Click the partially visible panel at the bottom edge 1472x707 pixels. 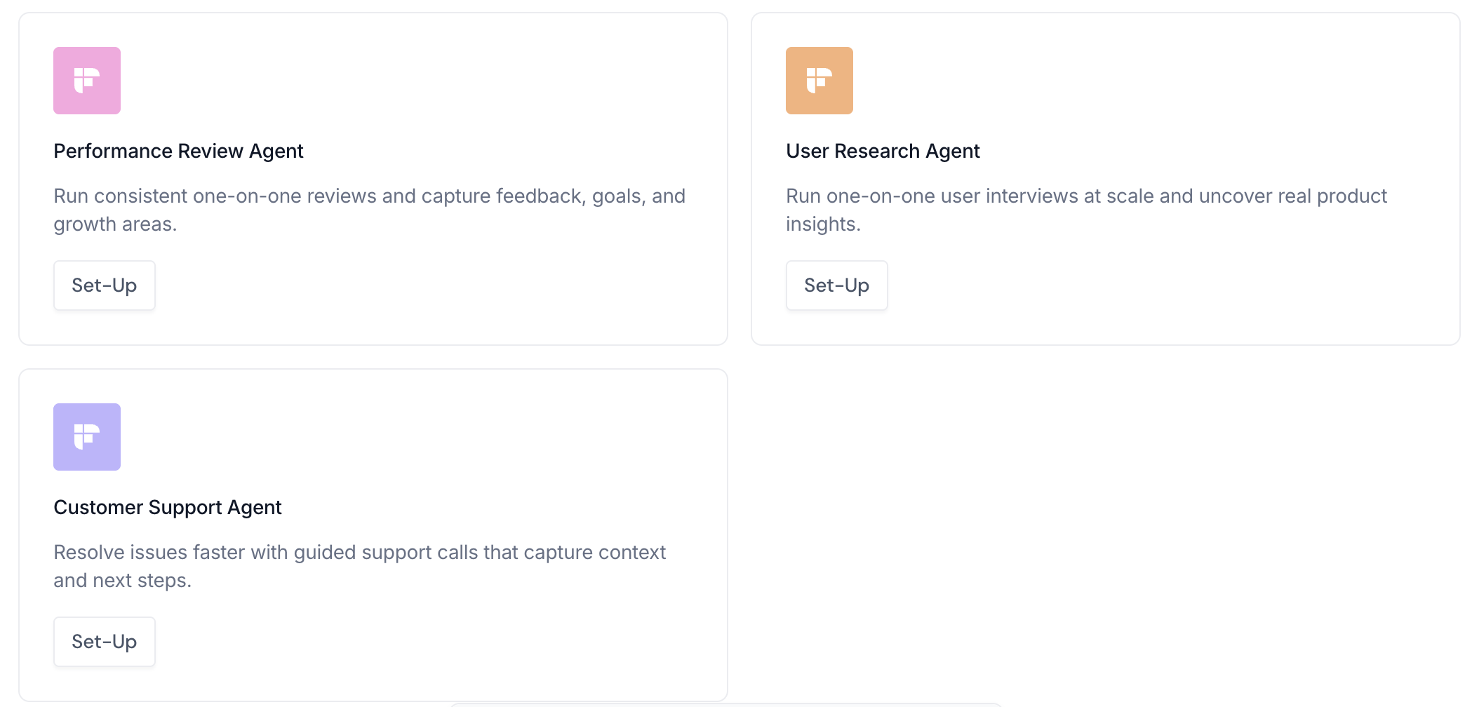(x=725, y=704)
